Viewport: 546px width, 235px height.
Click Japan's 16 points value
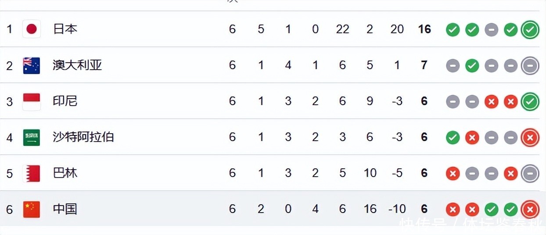424,29
